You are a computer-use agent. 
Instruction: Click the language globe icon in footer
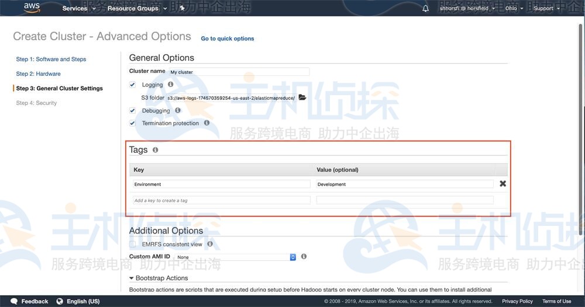pos(60,301)
